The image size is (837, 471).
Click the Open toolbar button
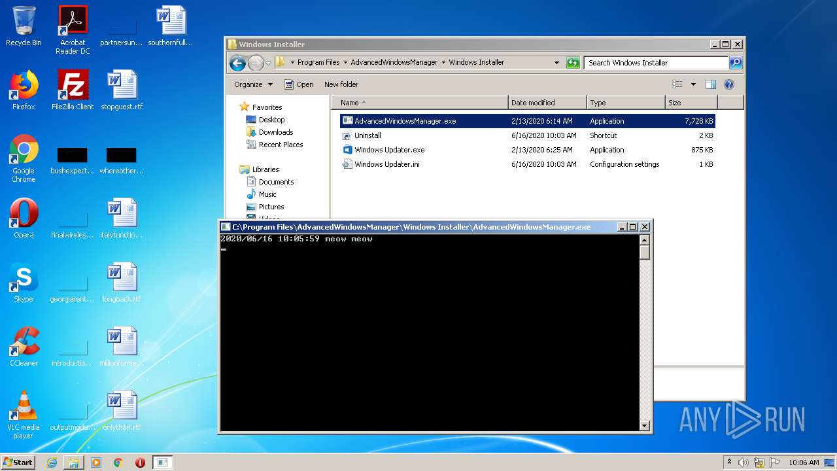299,84
